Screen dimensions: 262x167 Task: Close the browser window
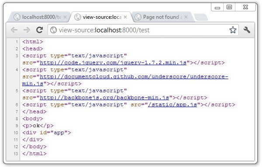(245, 7)
